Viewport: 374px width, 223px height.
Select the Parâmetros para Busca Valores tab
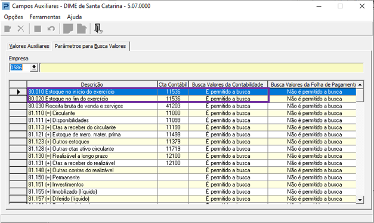pyautogui.click(x=91, y=46)
